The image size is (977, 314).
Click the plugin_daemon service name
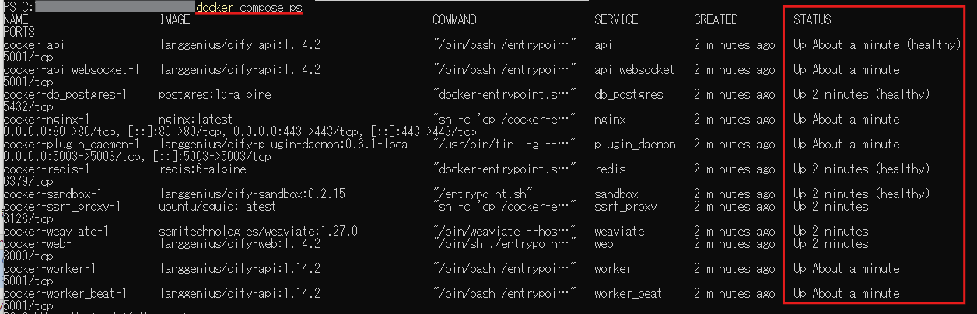(x=635, y=144)
